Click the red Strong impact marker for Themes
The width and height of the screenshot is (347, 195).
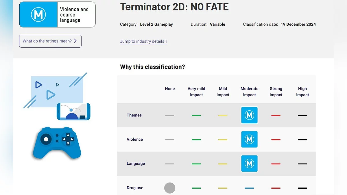click(x=276, y=116)
